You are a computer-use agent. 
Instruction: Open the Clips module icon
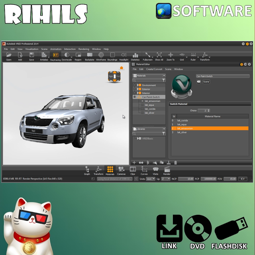click(x=133, y=169)
